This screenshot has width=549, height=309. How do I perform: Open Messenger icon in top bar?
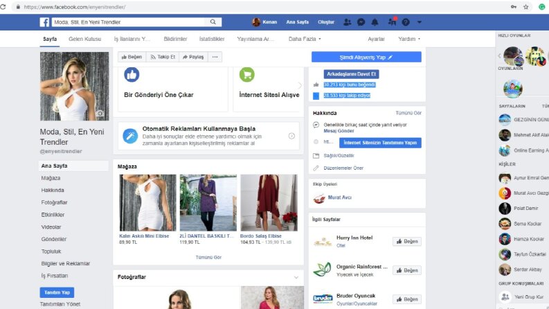point(361,22)
